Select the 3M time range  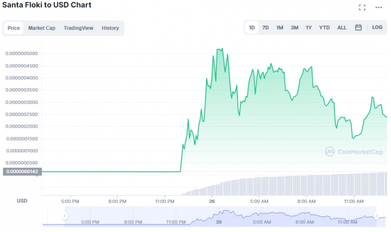coord(294,27)
